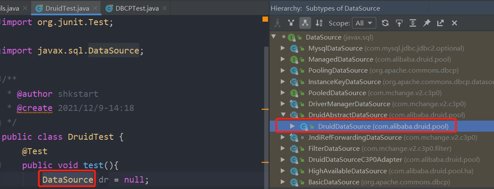This screenshot has height=189, width=494.
Task: Expand the HighAvailableDataSource node
Action: (x=282, y=171)
